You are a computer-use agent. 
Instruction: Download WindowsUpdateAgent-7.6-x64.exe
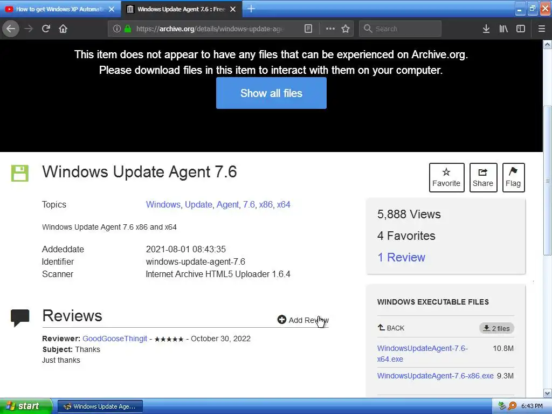pyautogui.click(x=423, y=354)
